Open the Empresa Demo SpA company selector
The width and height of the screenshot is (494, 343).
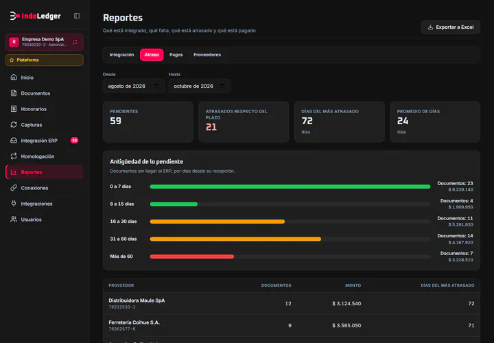click(x=45, y=42)
